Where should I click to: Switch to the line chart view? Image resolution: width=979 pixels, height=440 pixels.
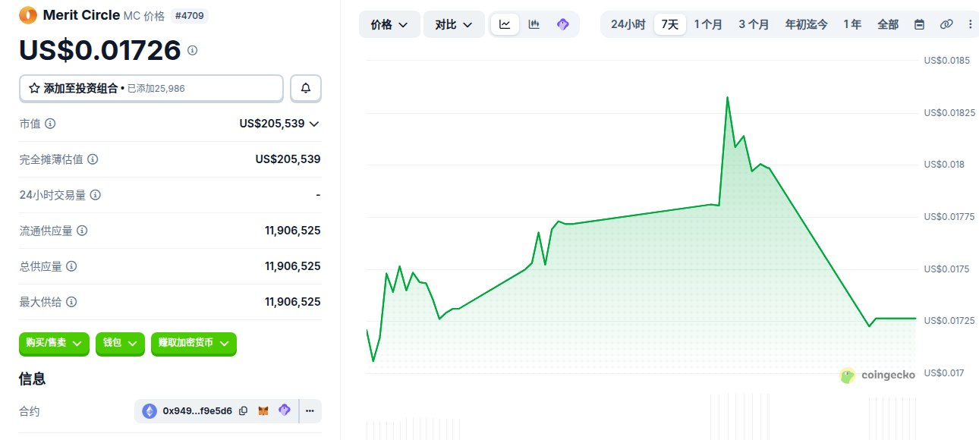[505, 24]
